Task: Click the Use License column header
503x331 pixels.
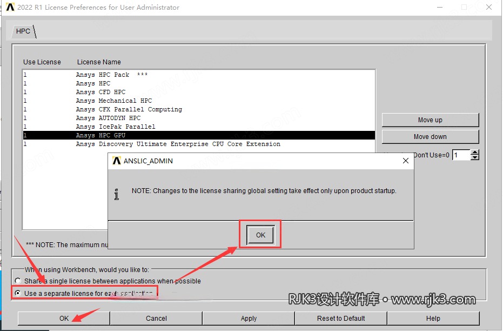Action: click(x=42, y=62)
